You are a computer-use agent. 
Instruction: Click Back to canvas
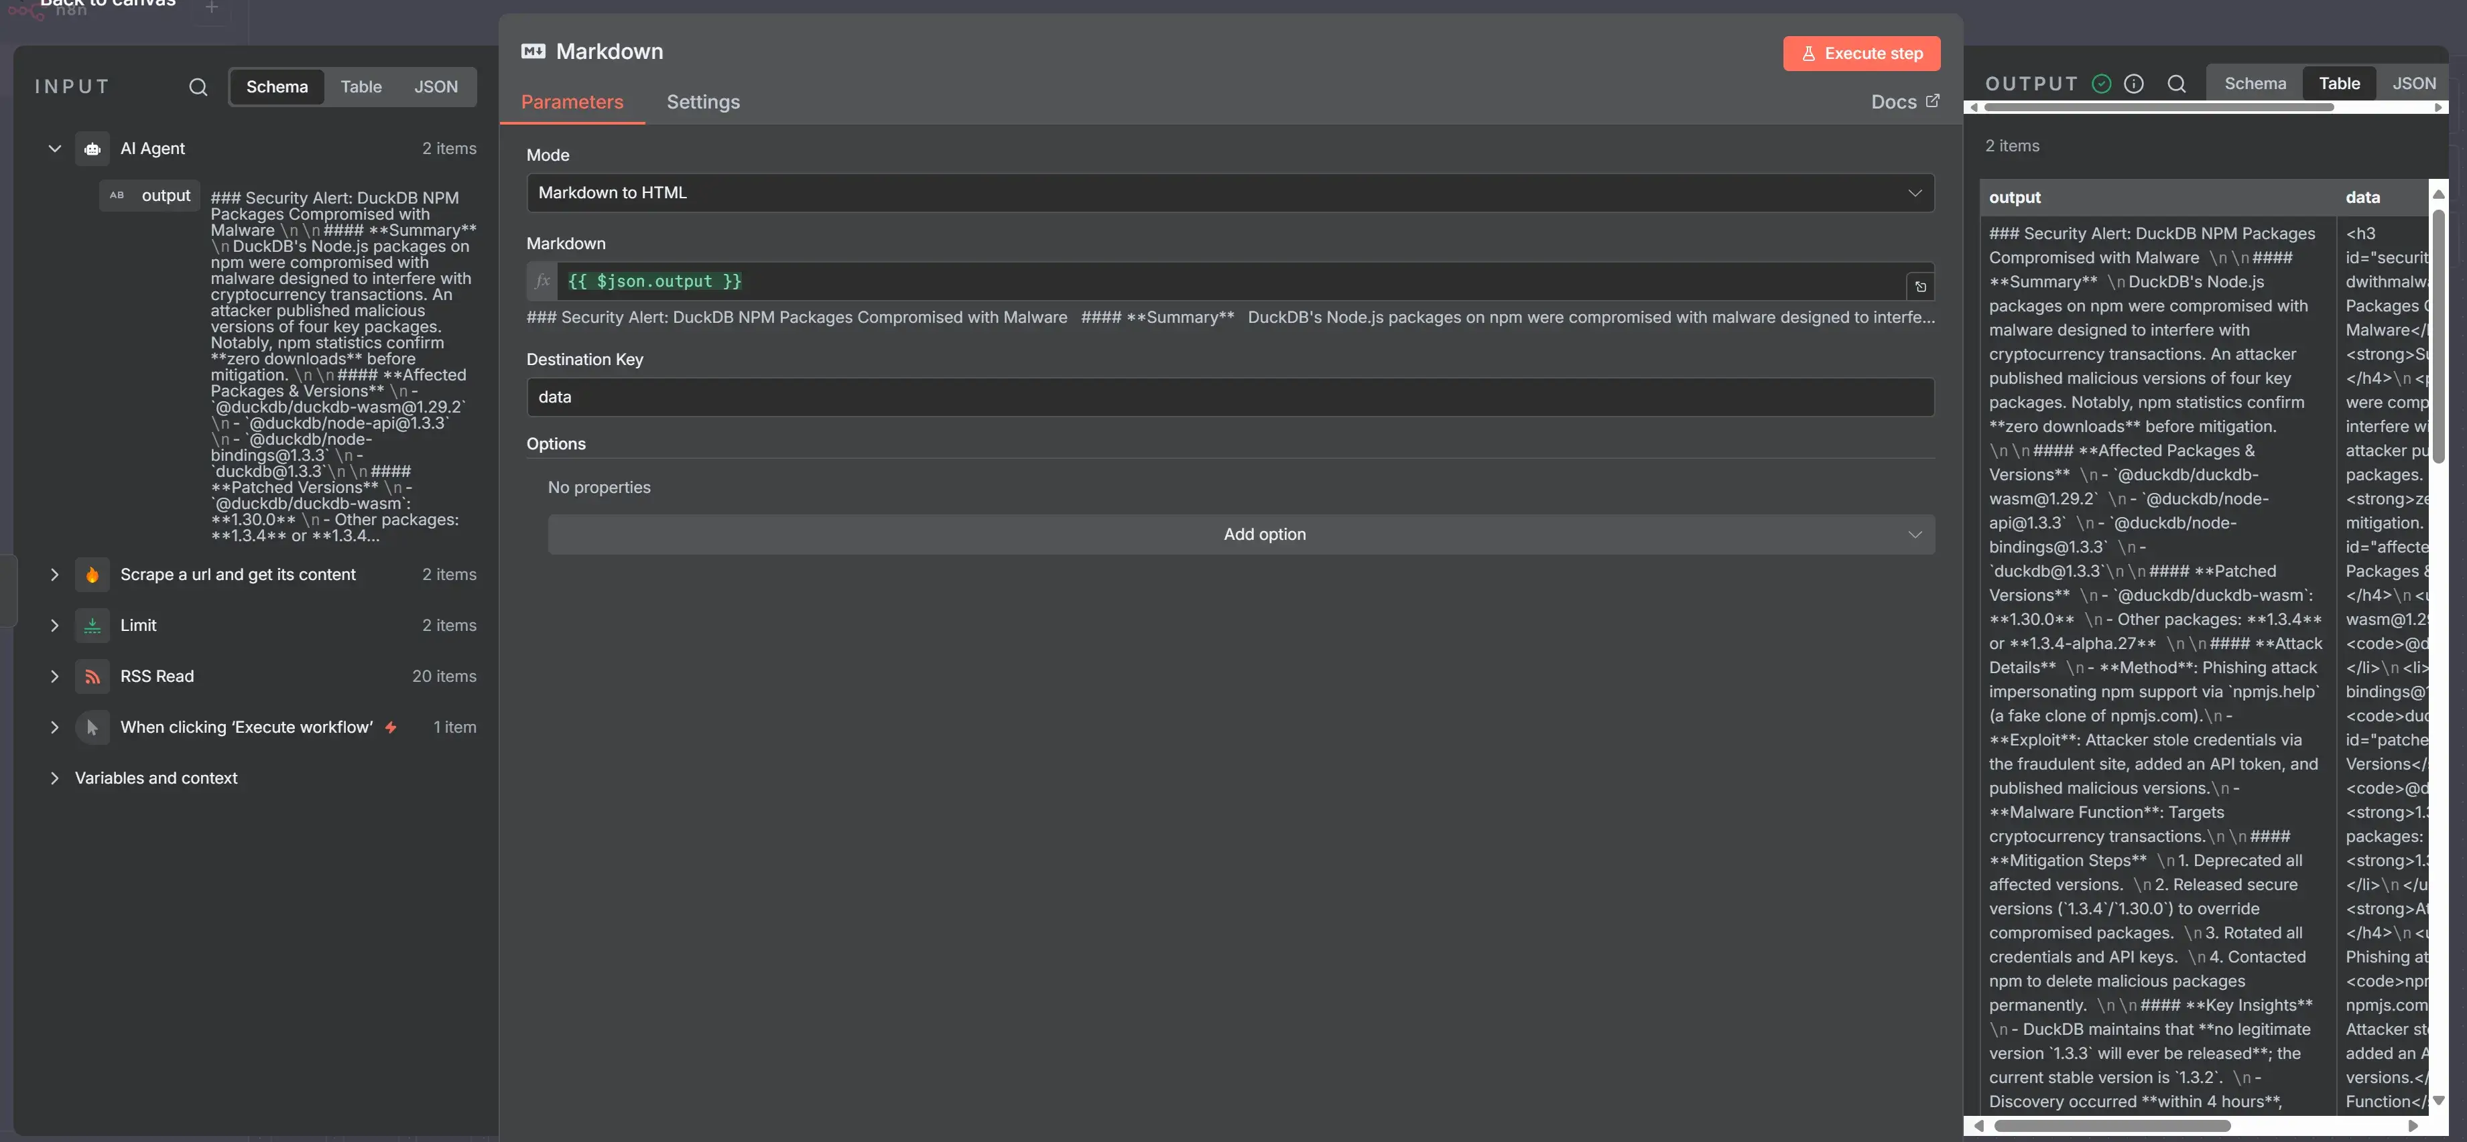(108, 4)
